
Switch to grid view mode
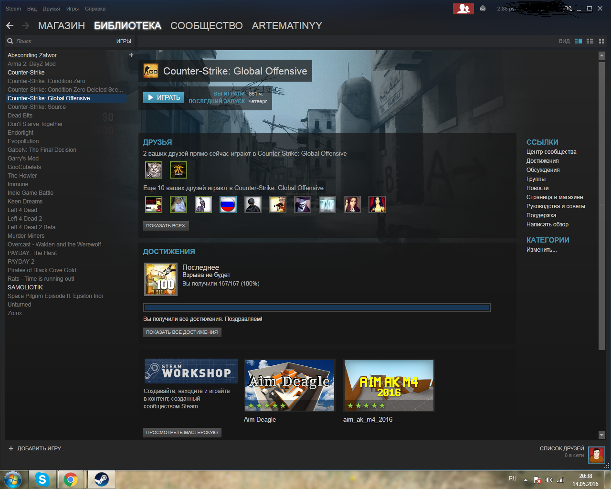(601, 41)
